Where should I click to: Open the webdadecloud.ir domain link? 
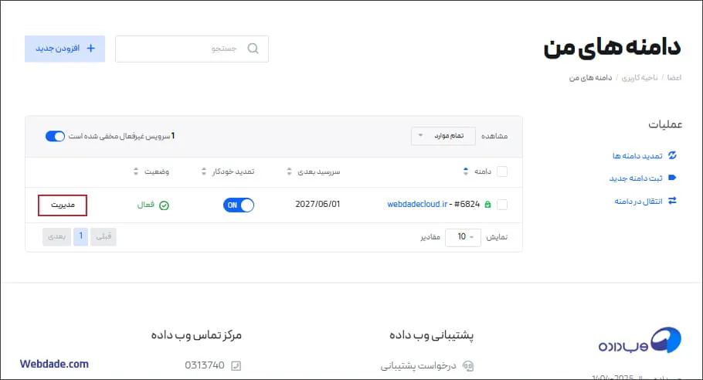(x=417, y=205)
